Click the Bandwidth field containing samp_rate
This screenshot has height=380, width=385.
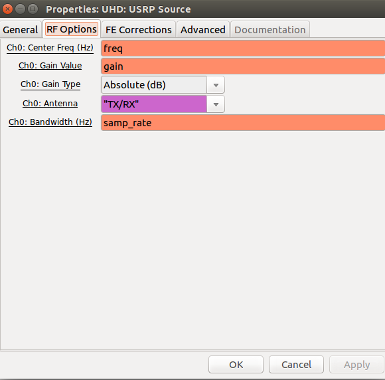(243, 123)
